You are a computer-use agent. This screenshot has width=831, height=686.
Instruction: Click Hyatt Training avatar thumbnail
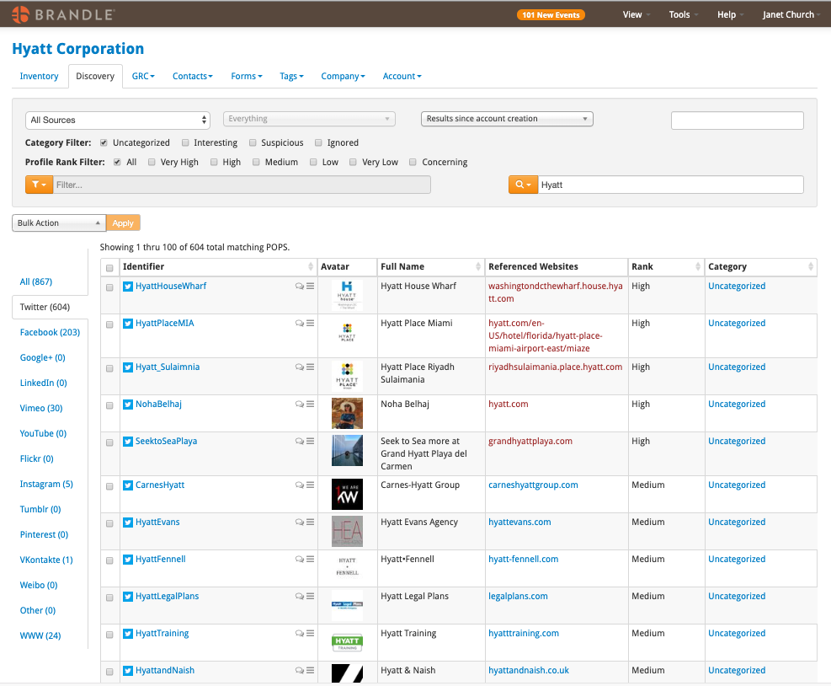[347, 642]
